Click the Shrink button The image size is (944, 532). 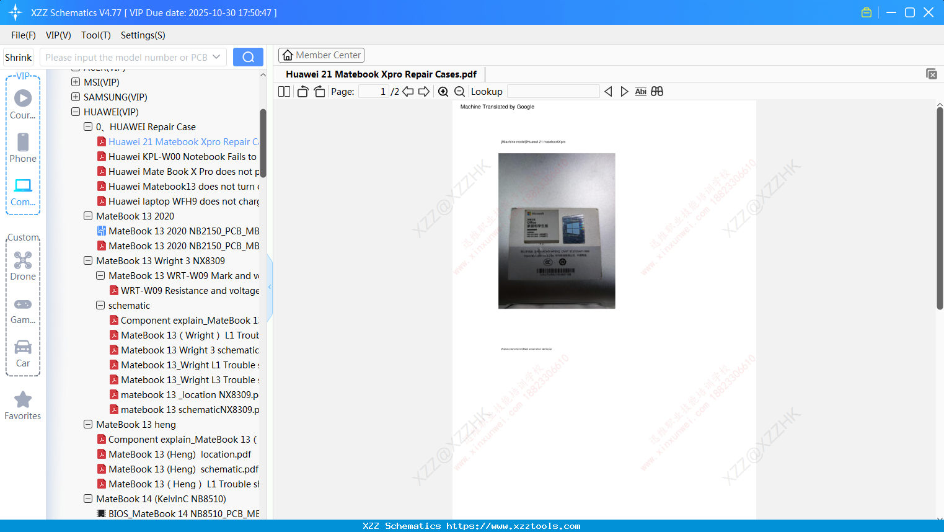[x=19, y=57]
